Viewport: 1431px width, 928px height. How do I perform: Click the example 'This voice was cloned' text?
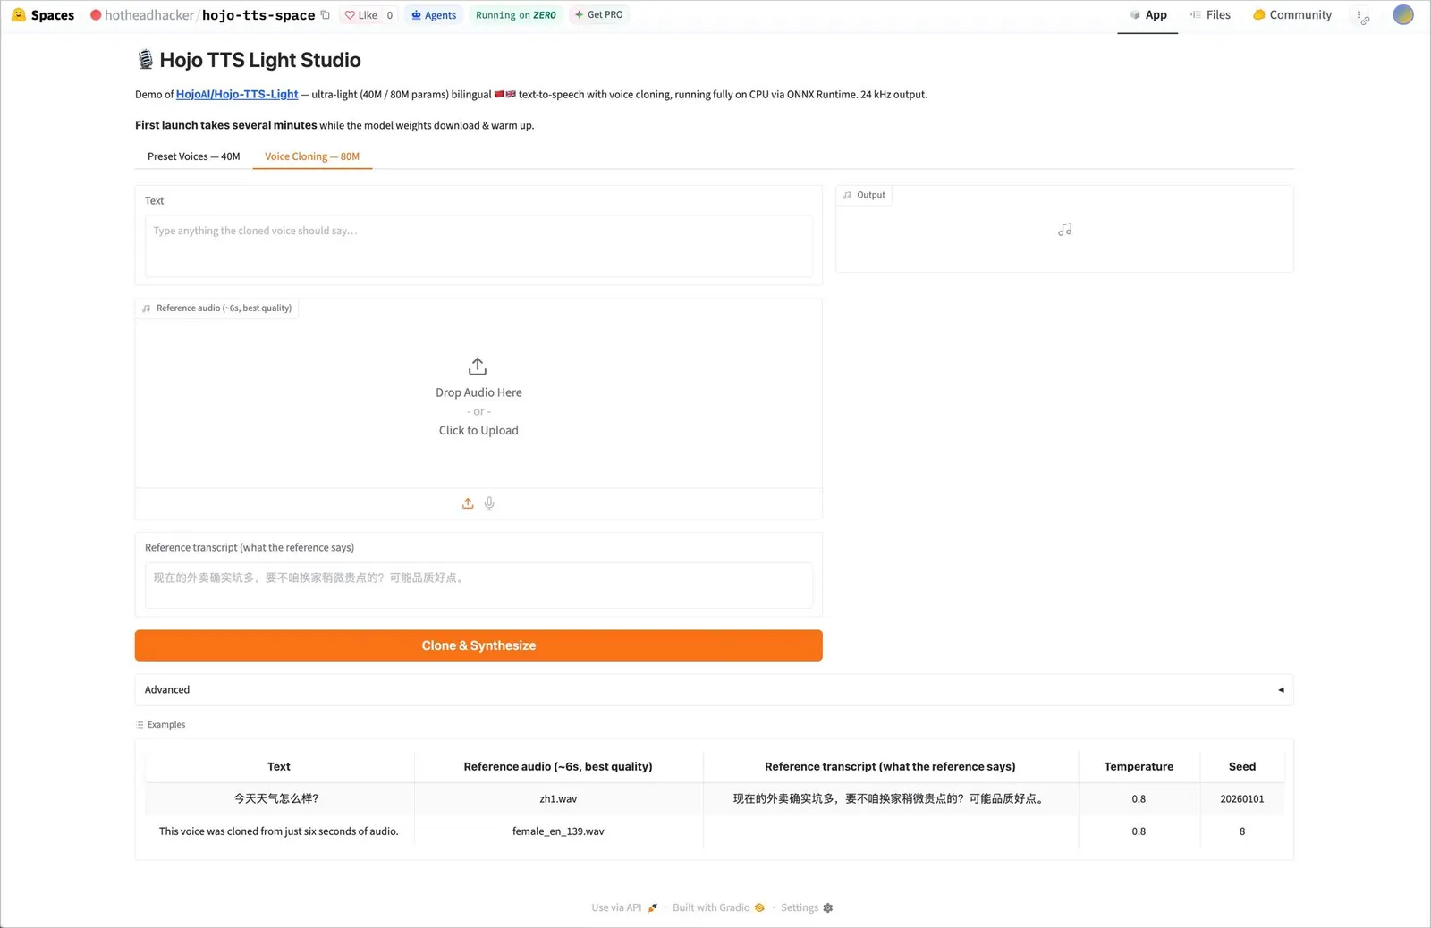pyautogui.click(x=279, y=831)
